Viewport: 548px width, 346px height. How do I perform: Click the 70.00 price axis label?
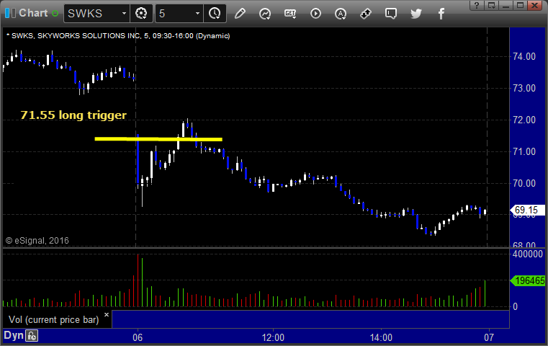click(524, 183)
